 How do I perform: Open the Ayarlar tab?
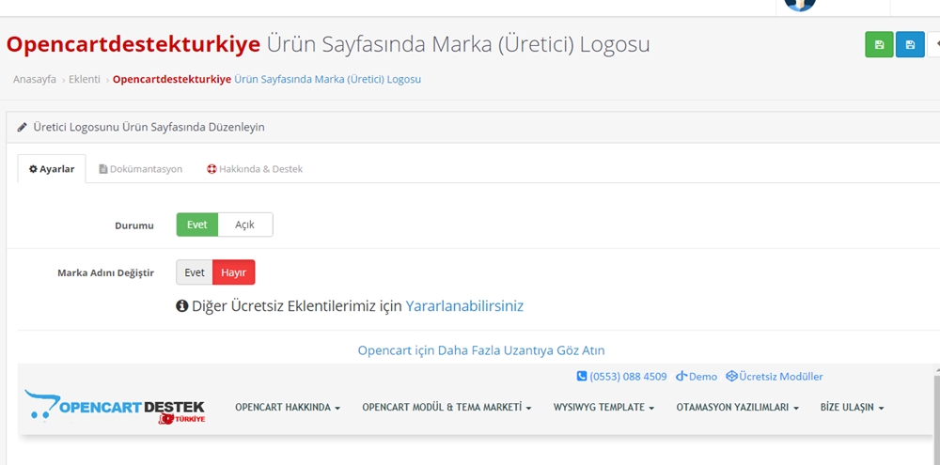tap(52, 169)
